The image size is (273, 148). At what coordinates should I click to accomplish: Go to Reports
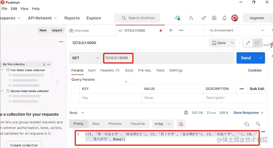(72, 18)
